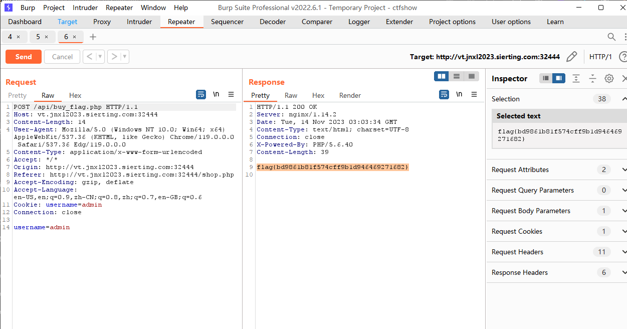Screen dimensions: 627x329
Task: Collapse the Selection section
Action: (x=624, y=99)
